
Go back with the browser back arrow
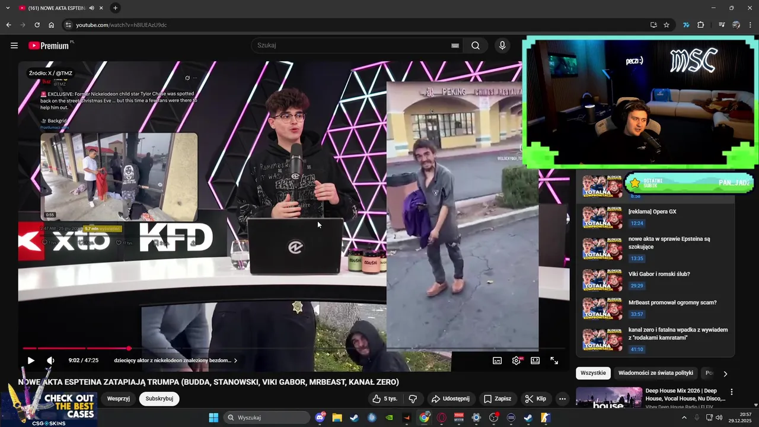pos(8,25)
